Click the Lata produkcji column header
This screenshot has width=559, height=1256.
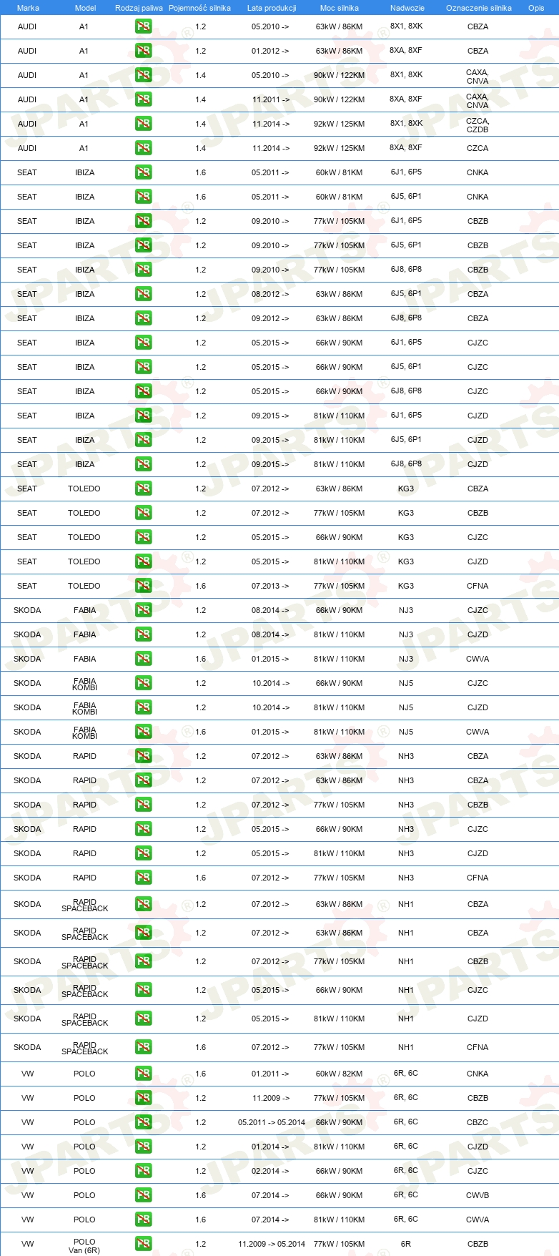(272, 8)
